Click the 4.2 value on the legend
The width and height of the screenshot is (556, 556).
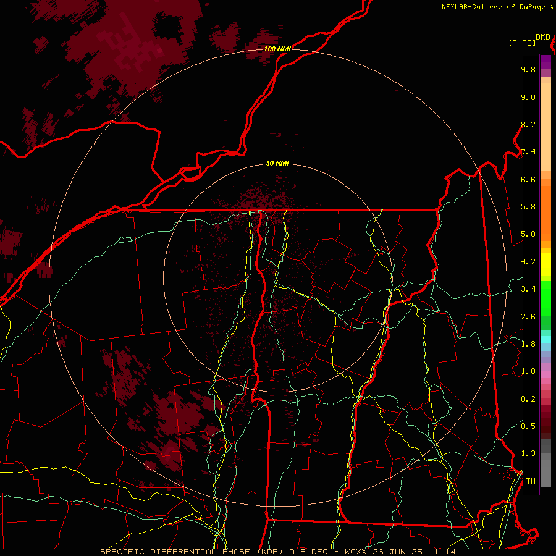(528, 262)
